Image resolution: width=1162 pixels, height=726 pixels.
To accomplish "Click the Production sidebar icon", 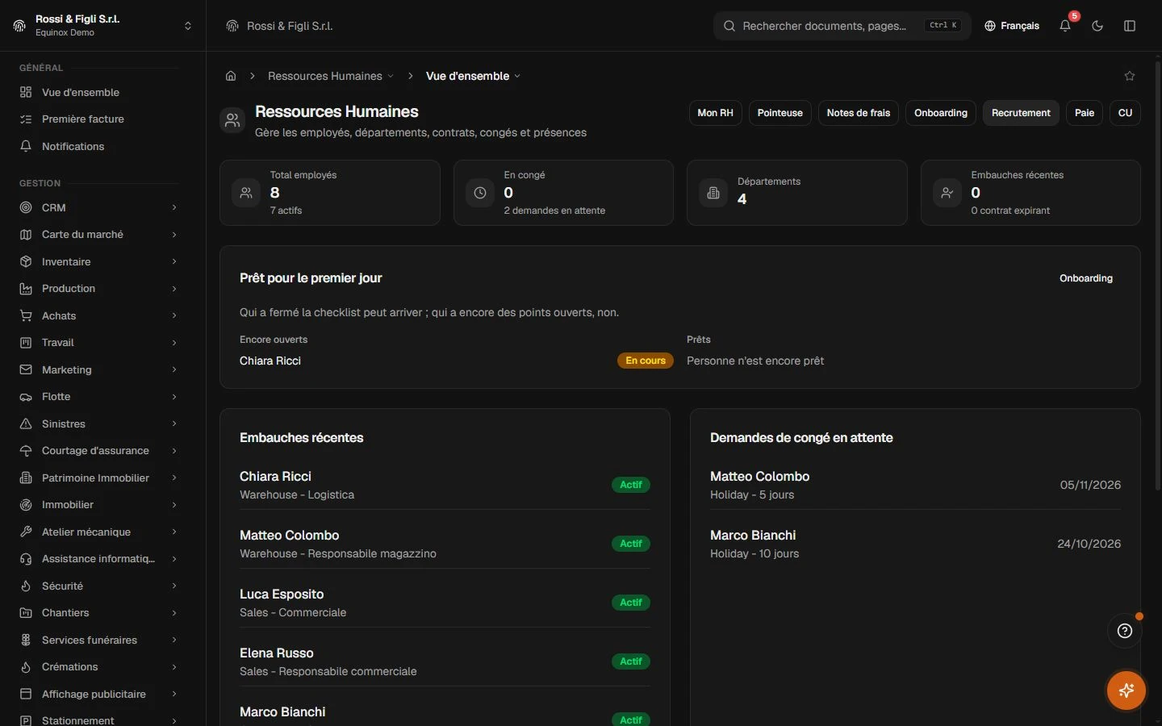I will tap(26, 289).
